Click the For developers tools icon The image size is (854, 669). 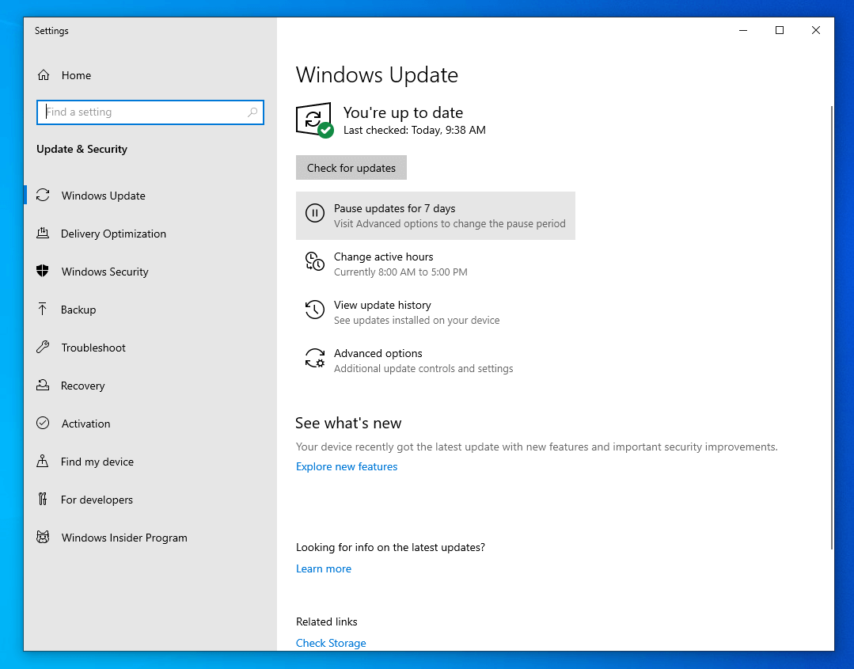pos(43,499)
